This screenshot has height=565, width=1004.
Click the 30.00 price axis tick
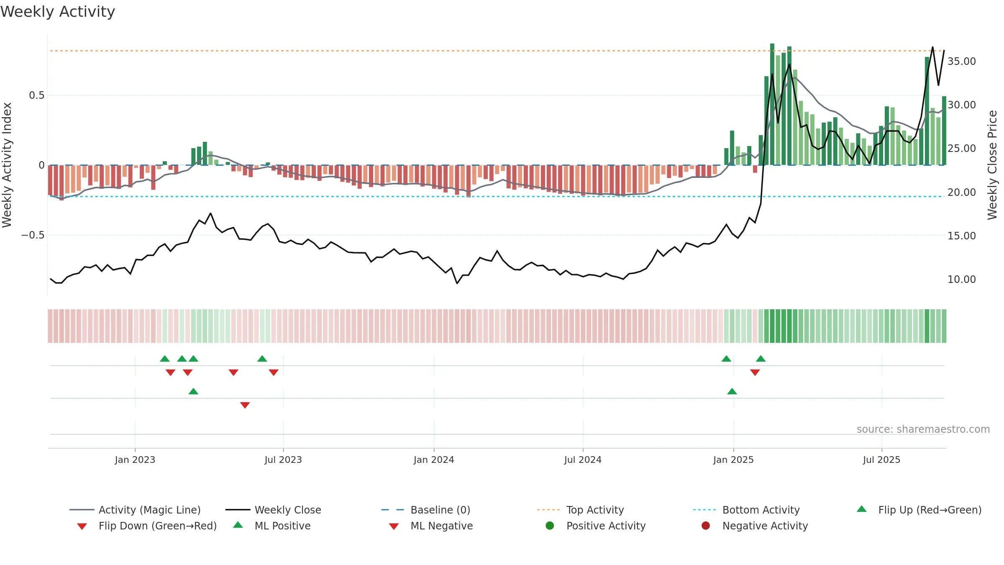click(961, 105)
